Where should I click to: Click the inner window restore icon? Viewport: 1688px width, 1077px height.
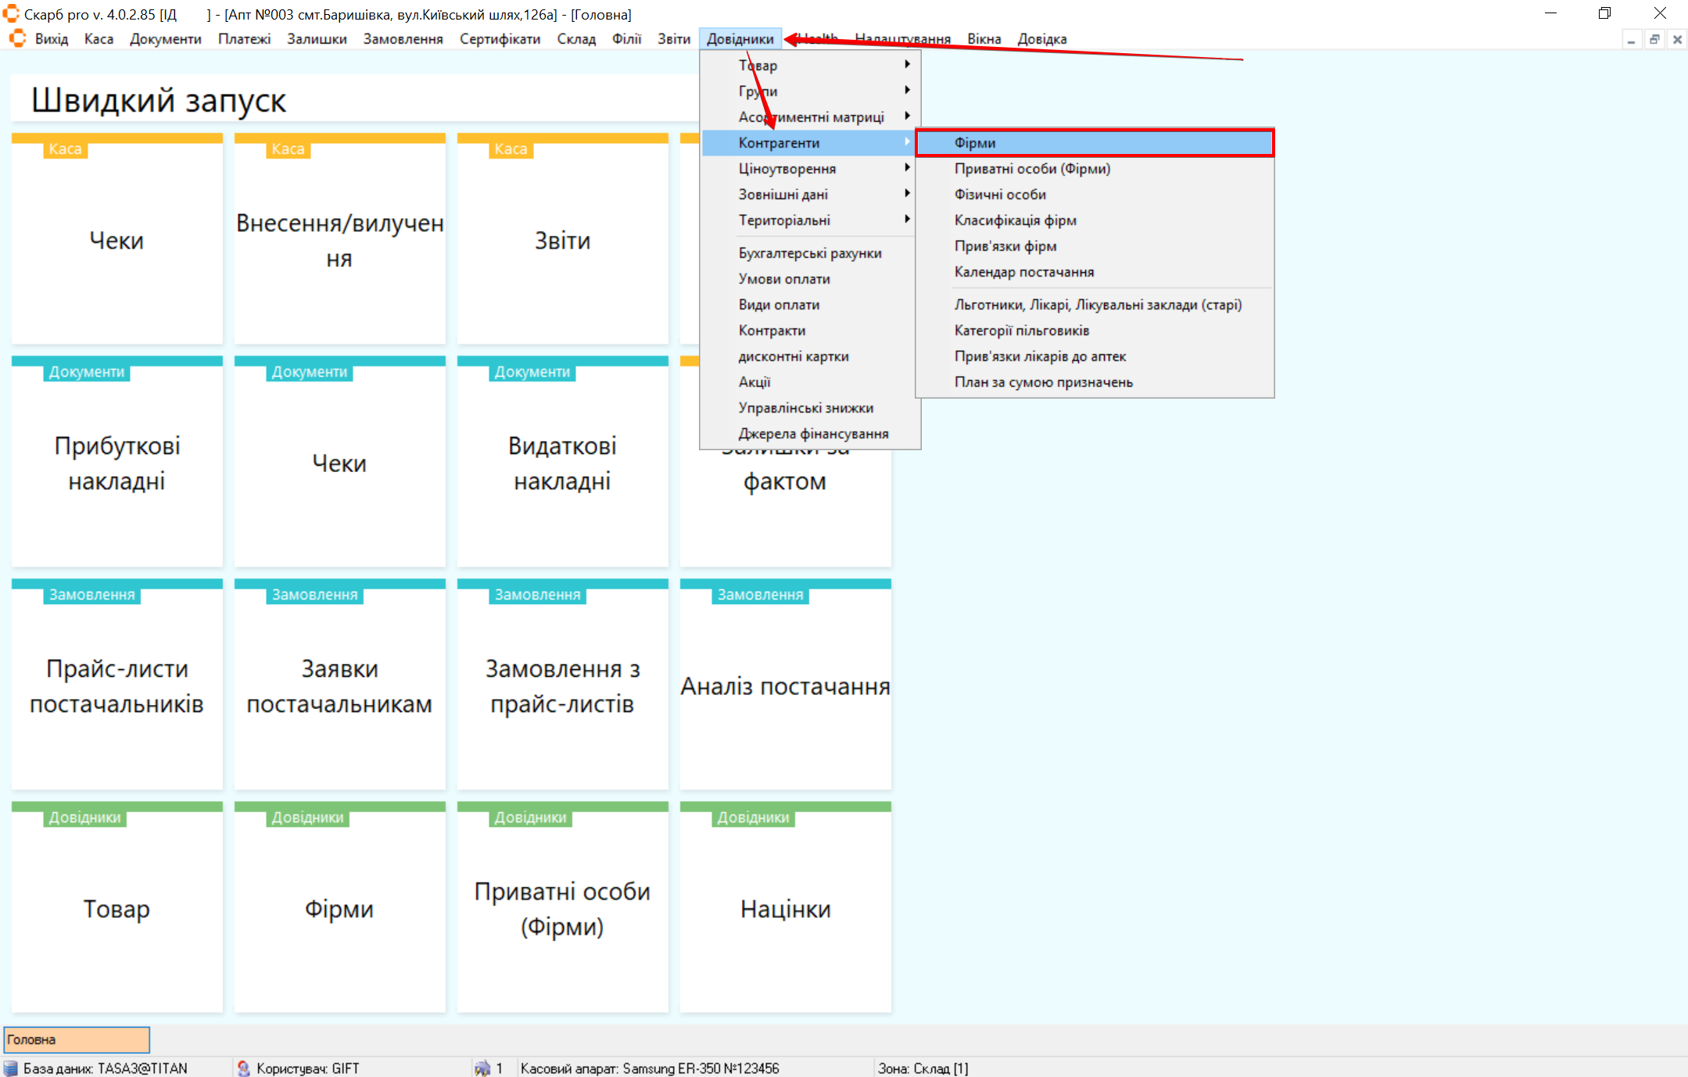[x=1654, y=39]
